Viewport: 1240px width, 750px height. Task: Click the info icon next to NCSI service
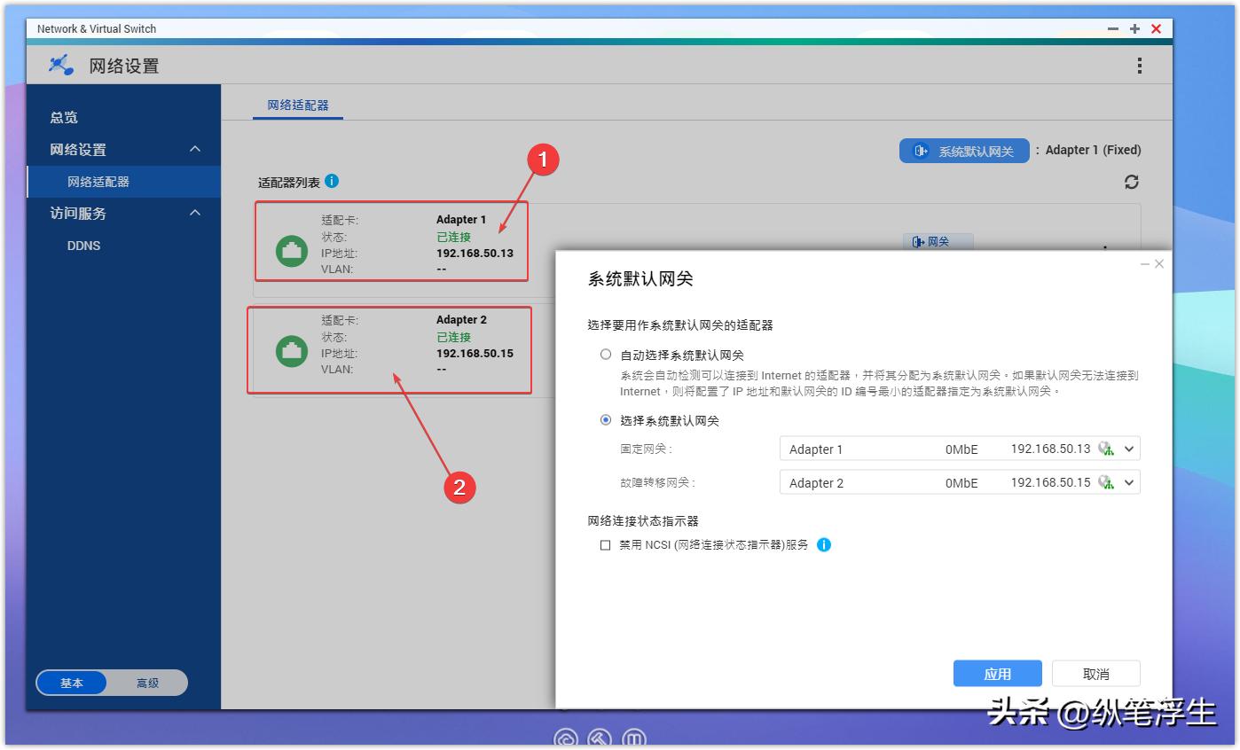point(825,545)
